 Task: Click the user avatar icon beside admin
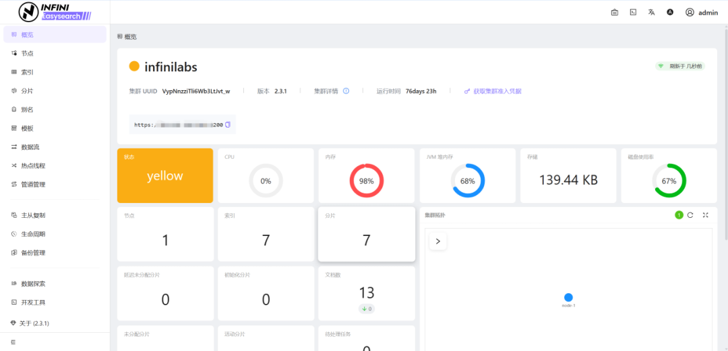click(690, 13)
